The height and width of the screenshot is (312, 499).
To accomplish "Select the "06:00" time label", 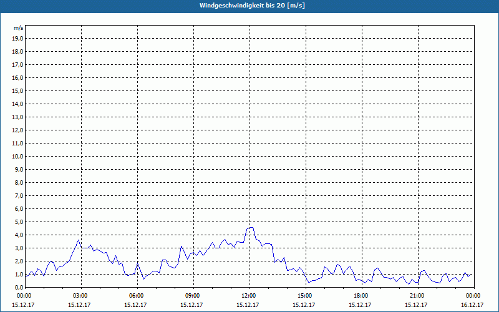I will coord(137,296).
